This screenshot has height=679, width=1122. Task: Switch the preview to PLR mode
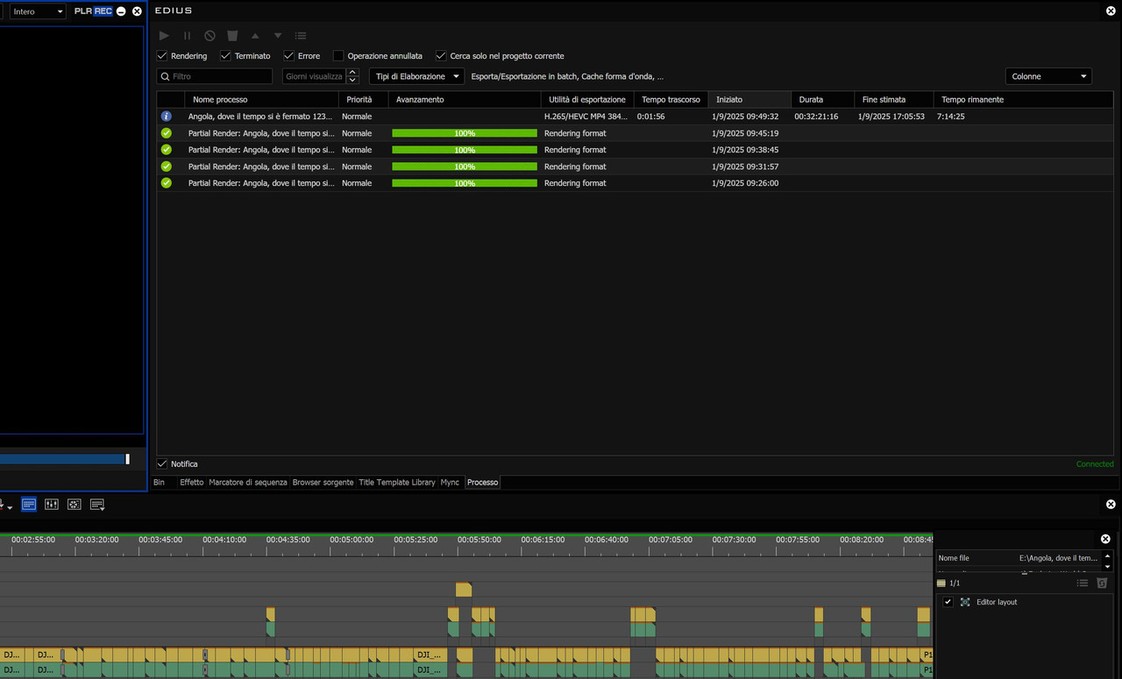tap(85, 11)
